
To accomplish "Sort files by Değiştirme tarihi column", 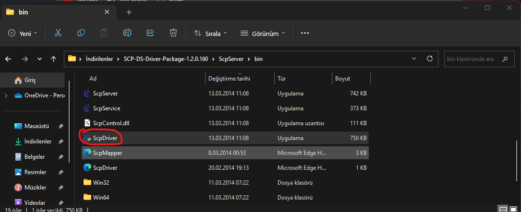I will pyautogui.click(x=229, y=78).
